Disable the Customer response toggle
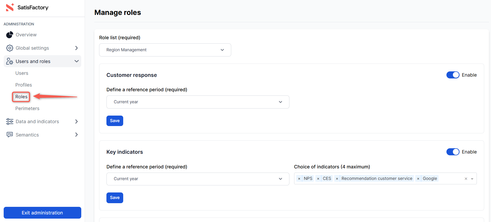This screenshot has height=222, width=491. 453,75
